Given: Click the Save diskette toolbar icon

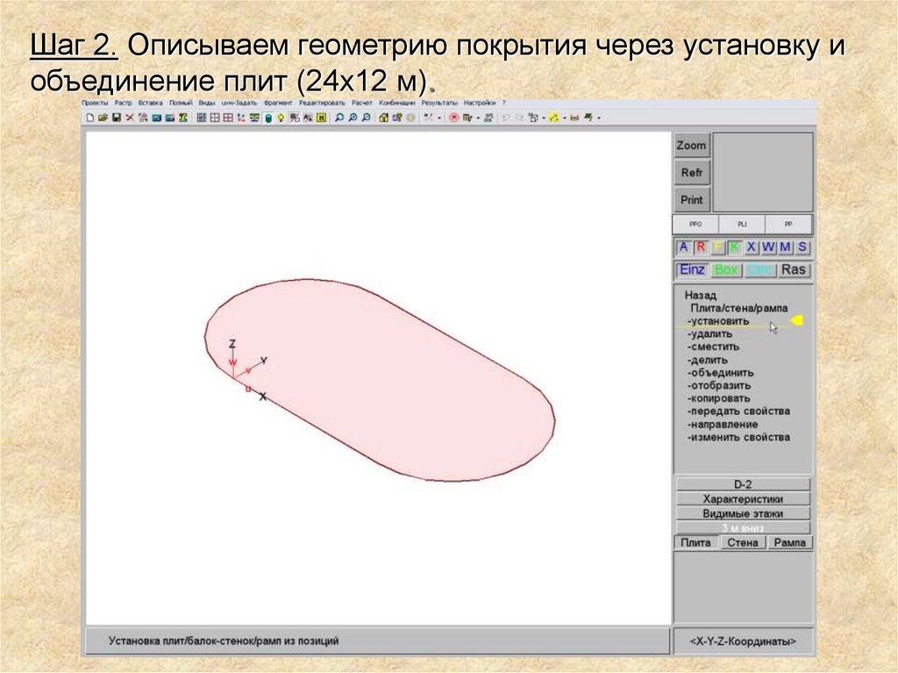Looking at the screenshot, I should click(x=116, y=117).
